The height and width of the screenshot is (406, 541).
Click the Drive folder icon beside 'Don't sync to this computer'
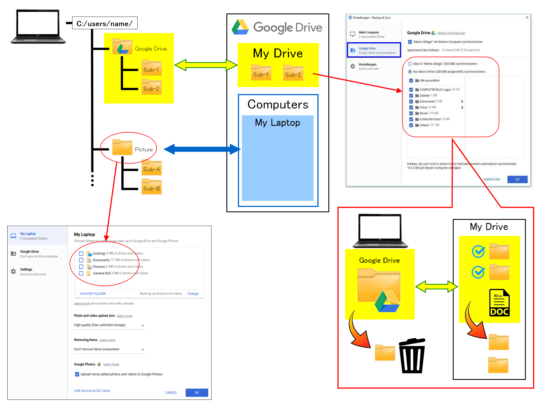[x=13, y=254]
